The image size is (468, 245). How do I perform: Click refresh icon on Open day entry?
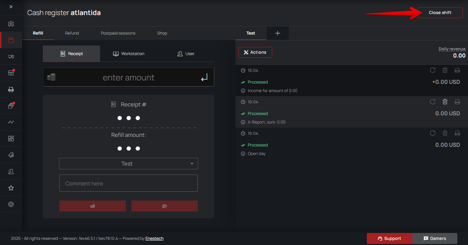[x=432, y=133]
